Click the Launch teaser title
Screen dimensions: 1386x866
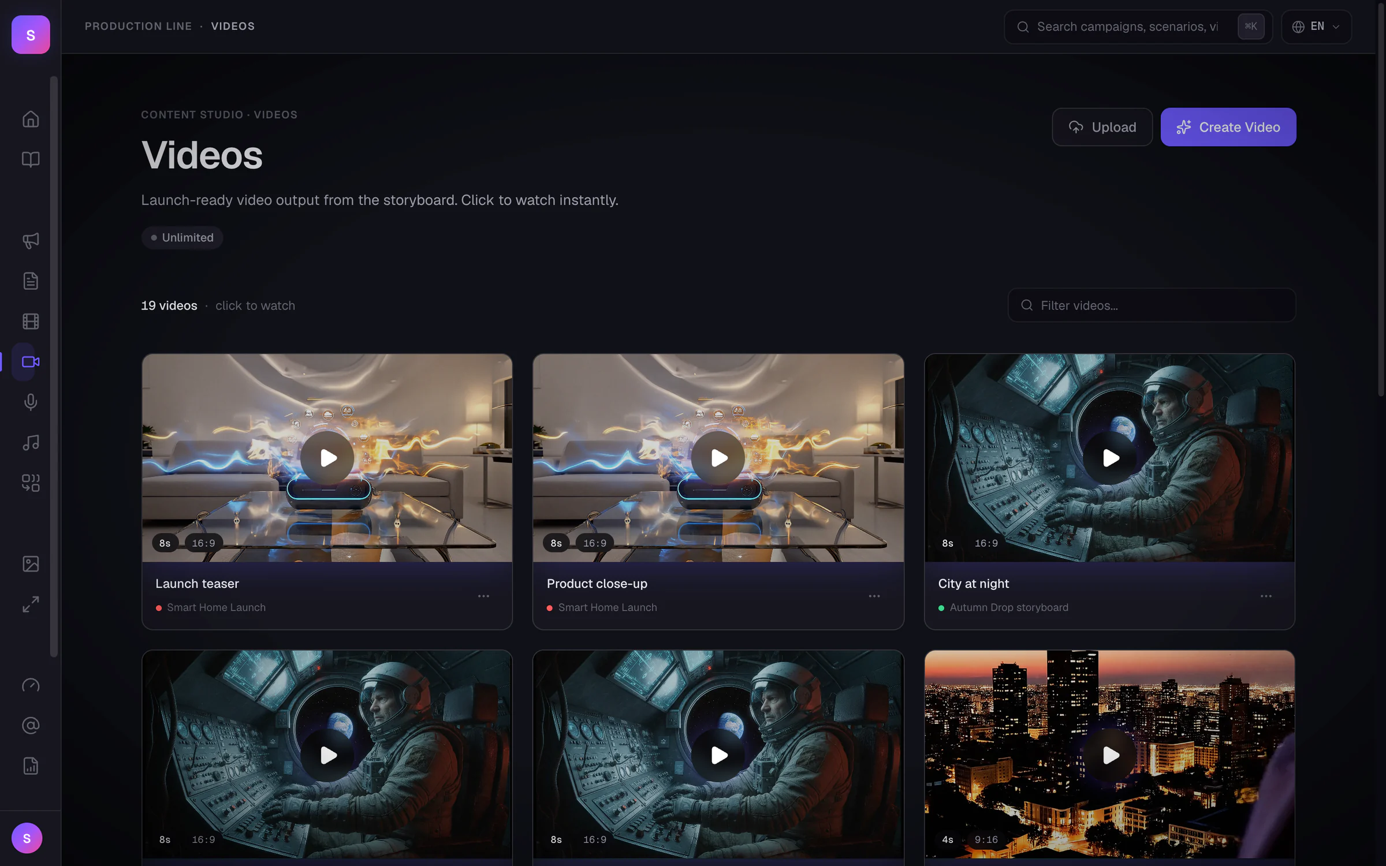197,584
